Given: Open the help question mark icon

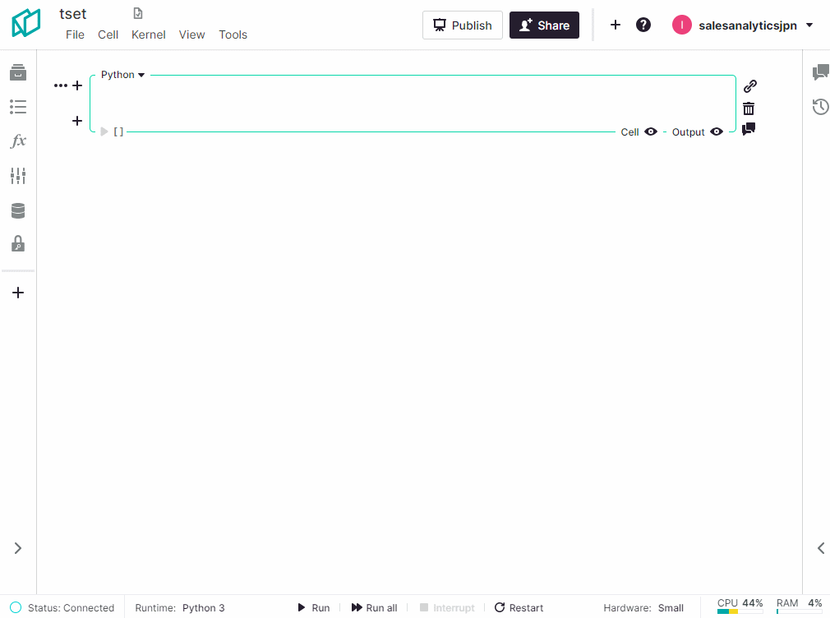Looking at the screenshot, I should tap(643, 25).
